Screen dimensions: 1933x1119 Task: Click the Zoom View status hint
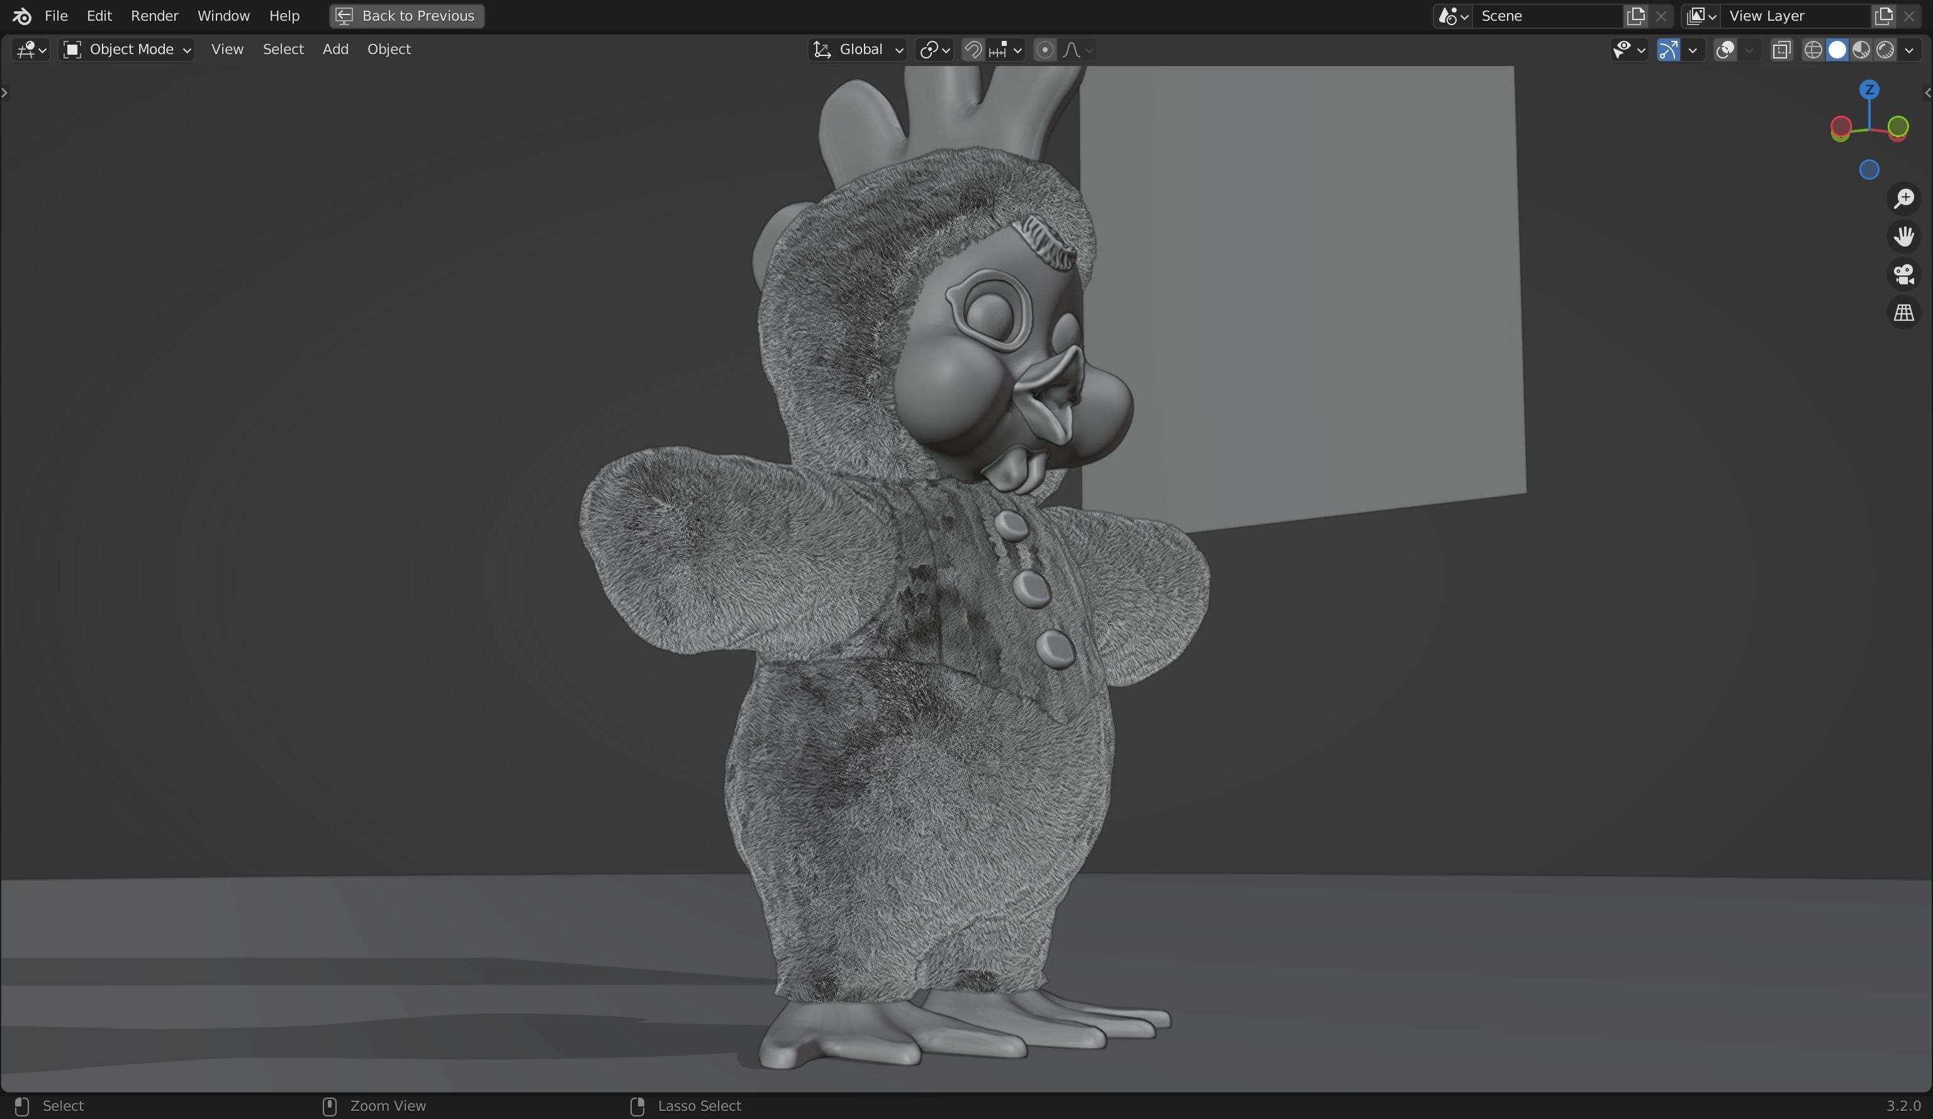tap(388, 1106)
